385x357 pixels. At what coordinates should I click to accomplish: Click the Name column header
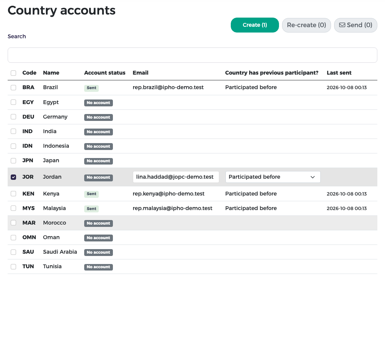click(x=51, y=73)
